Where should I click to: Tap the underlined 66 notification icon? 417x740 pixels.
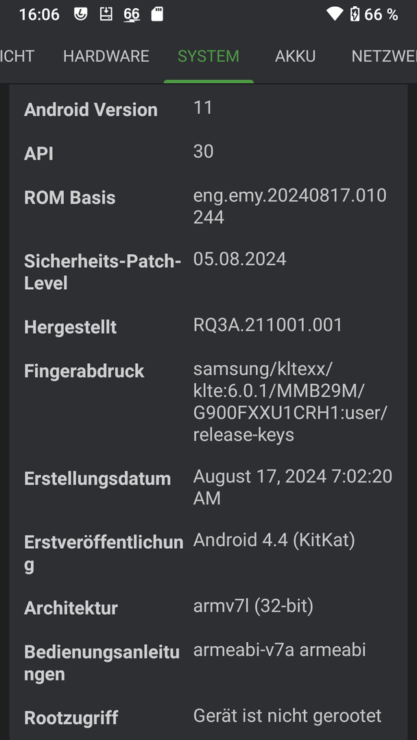pos(132,14)
